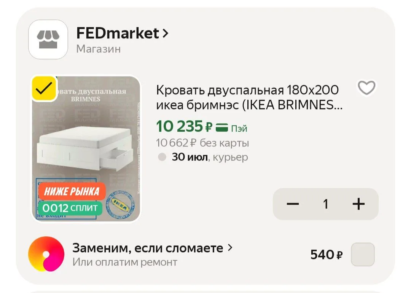Add bed to favorites with heart icon
This screenshot has width=411, height=293.
pos(366,88)
